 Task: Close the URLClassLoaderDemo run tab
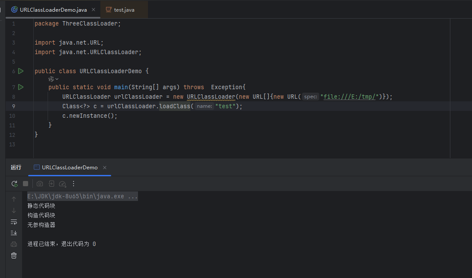105,168
